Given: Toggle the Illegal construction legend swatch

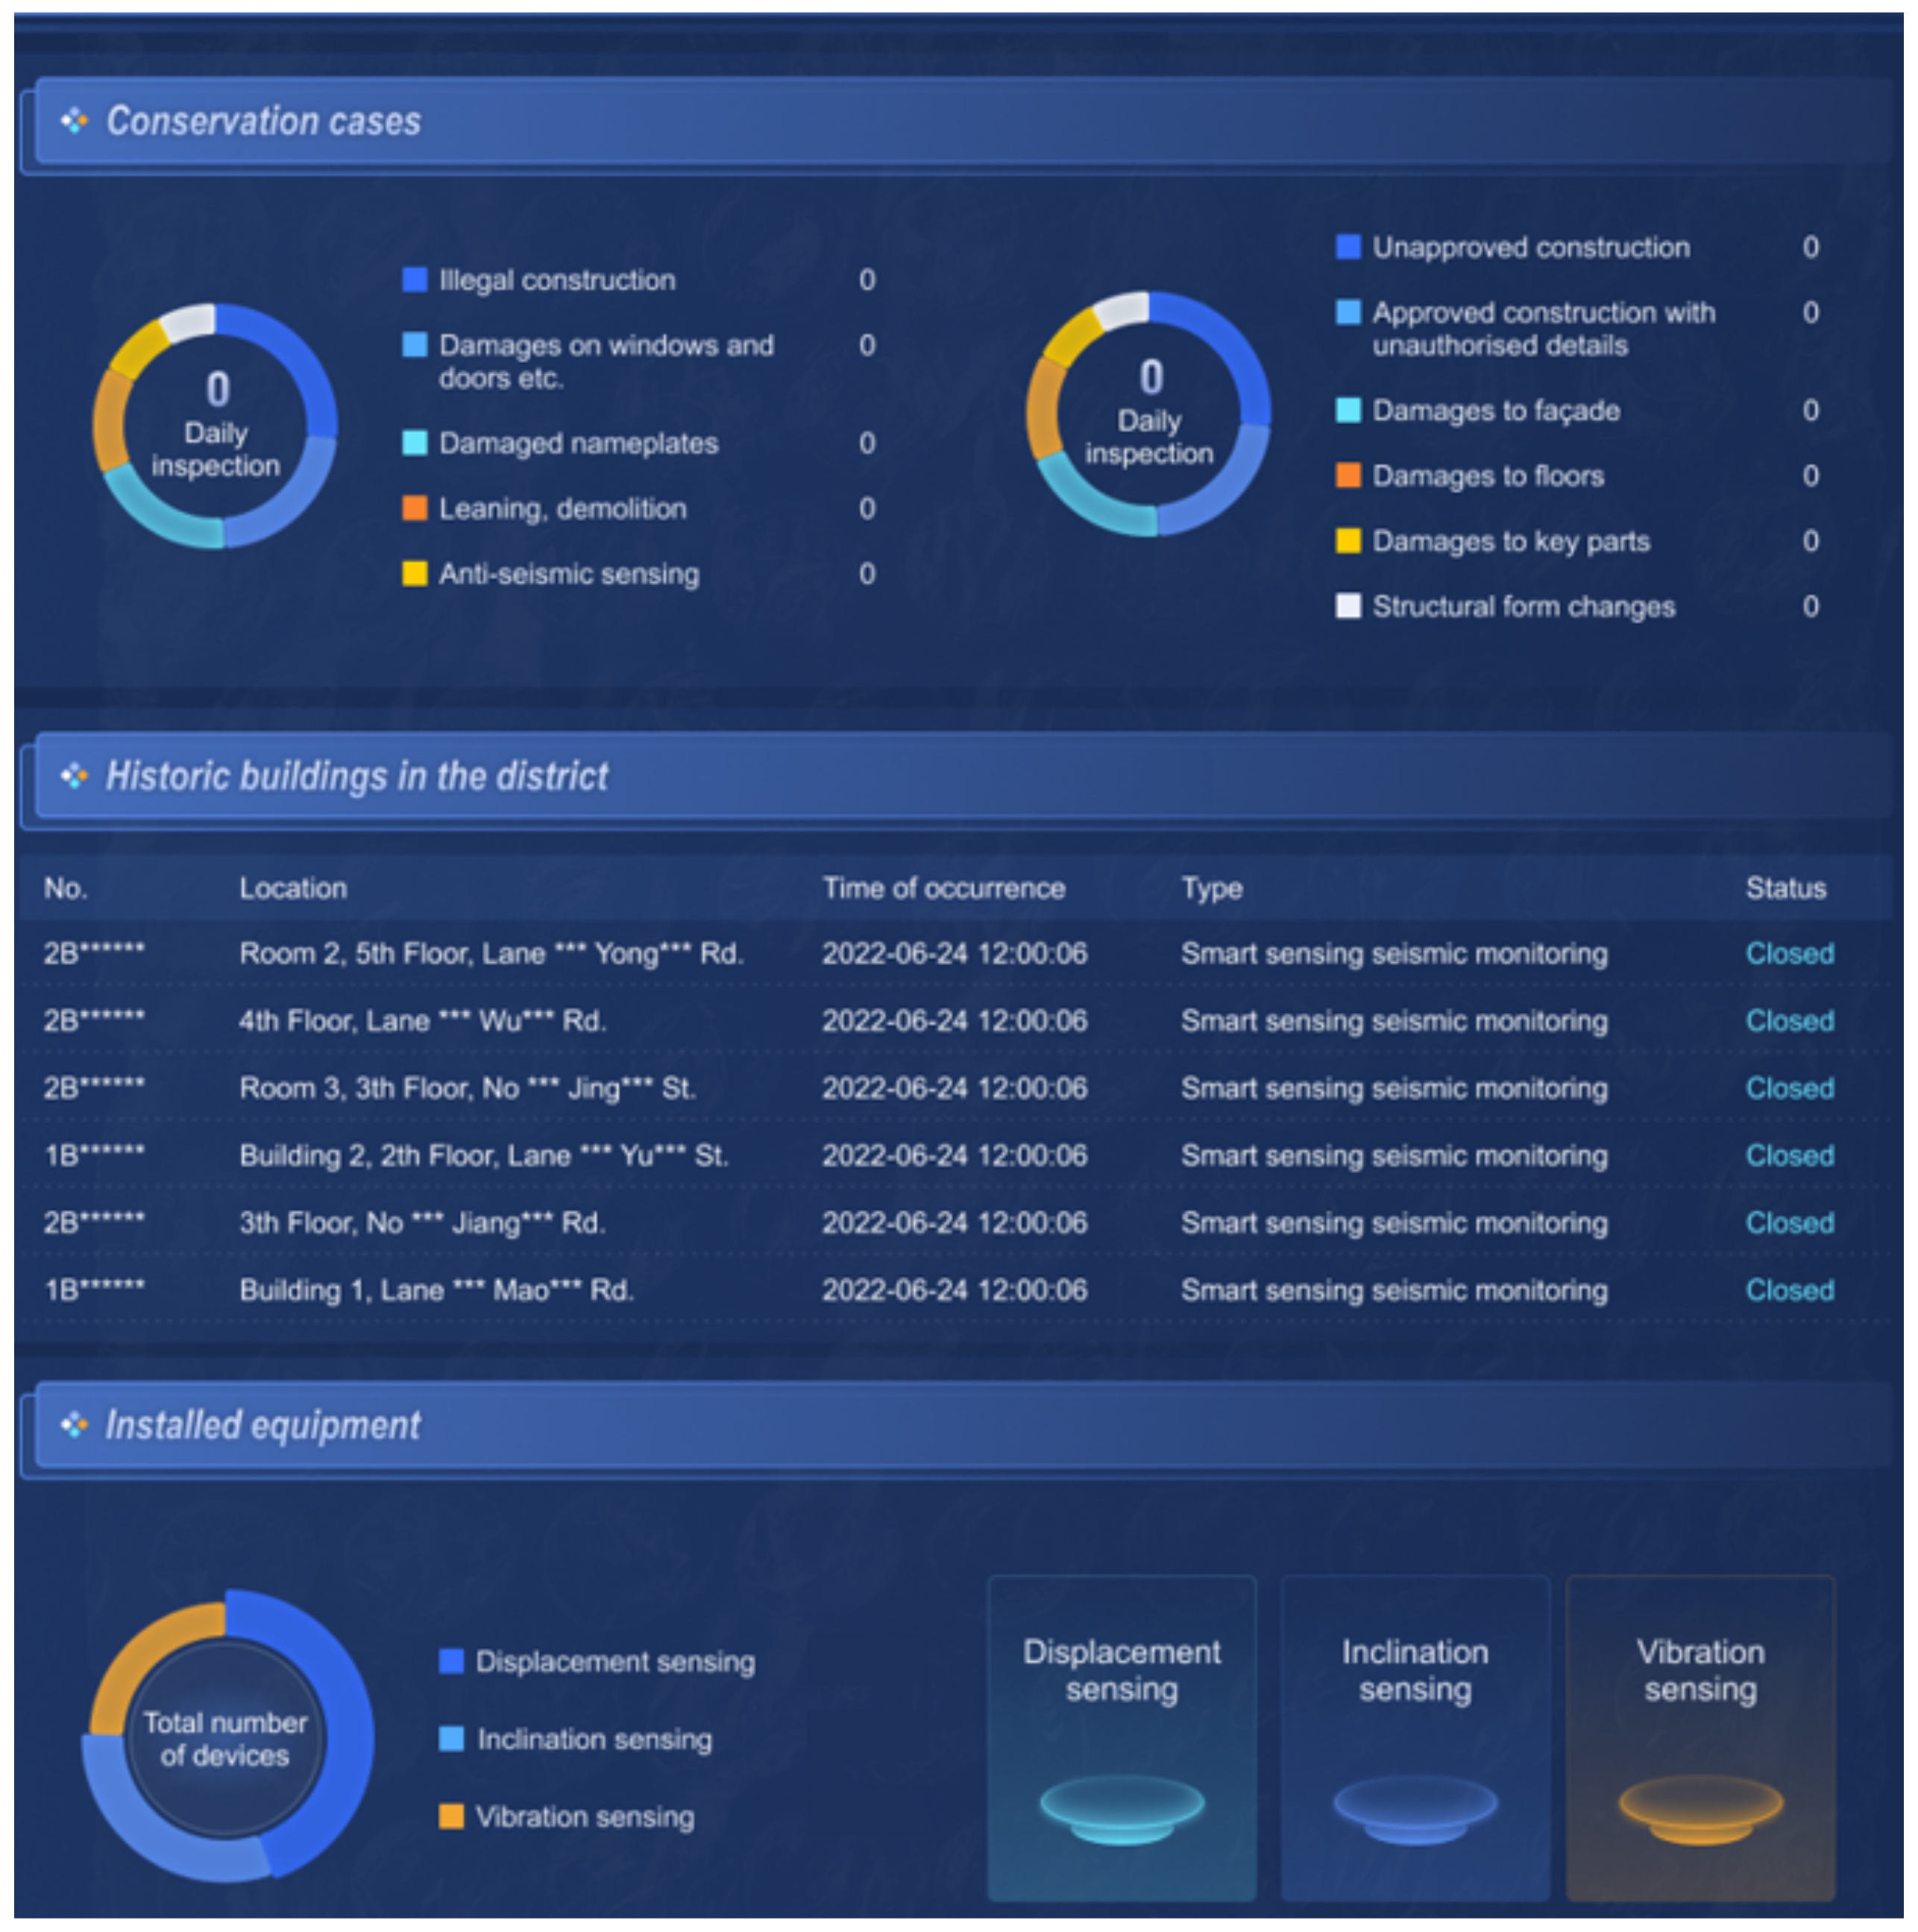Looking at the screenshot, I should (414, 280).
